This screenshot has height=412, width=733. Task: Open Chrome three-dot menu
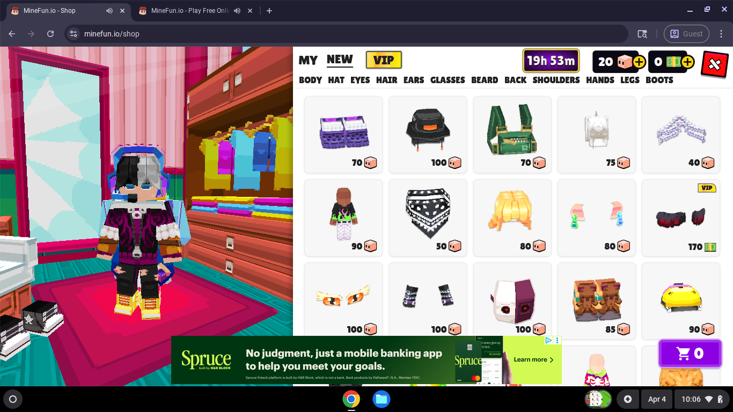tap(721, 34)
